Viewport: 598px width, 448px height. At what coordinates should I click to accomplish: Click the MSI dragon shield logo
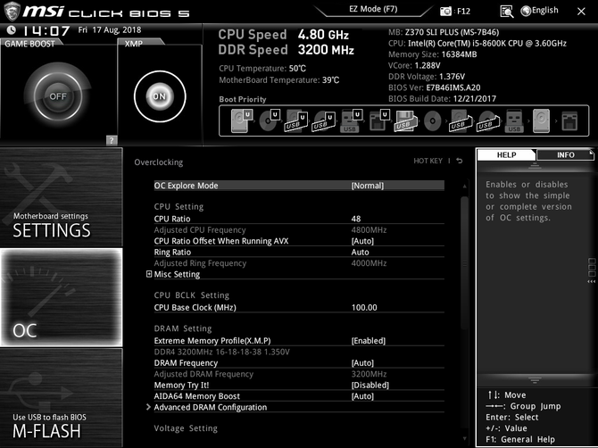click(12, 11)
